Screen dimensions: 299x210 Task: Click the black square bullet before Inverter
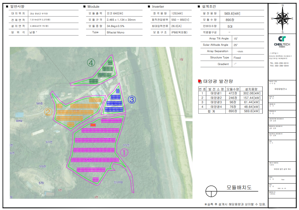coord(149,7)
